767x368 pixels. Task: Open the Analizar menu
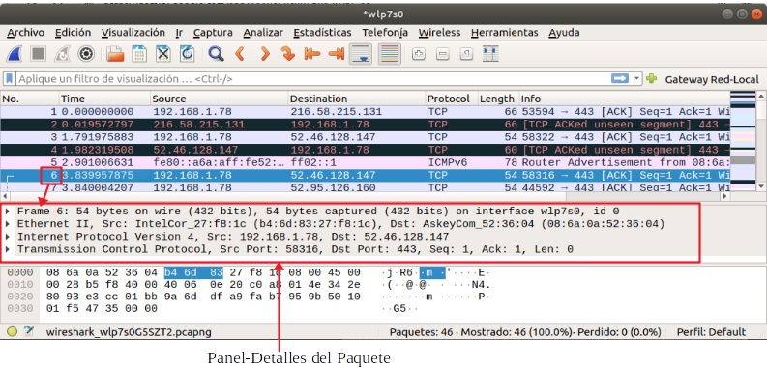(263, 33)
